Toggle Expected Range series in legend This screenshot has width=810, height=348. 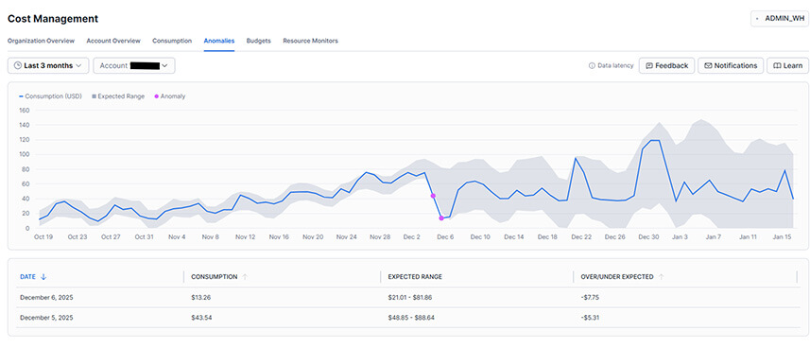[118, 96]
